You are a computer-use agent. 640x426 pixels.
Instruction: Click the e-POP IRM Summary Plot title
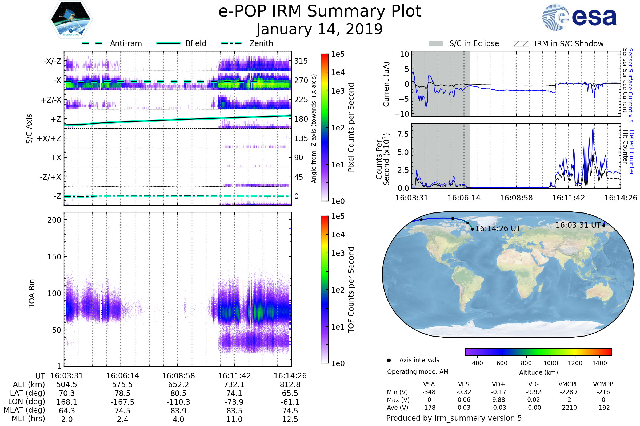point(320,11)
